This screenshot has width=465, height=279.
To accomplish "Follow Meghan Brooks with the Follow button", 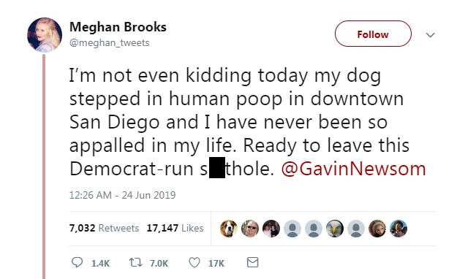I will click(x=373, y=34).
